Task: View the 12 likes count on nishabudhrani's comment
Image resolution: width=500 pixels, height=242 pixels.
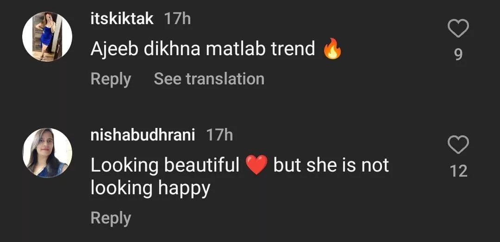Action: 458,171
